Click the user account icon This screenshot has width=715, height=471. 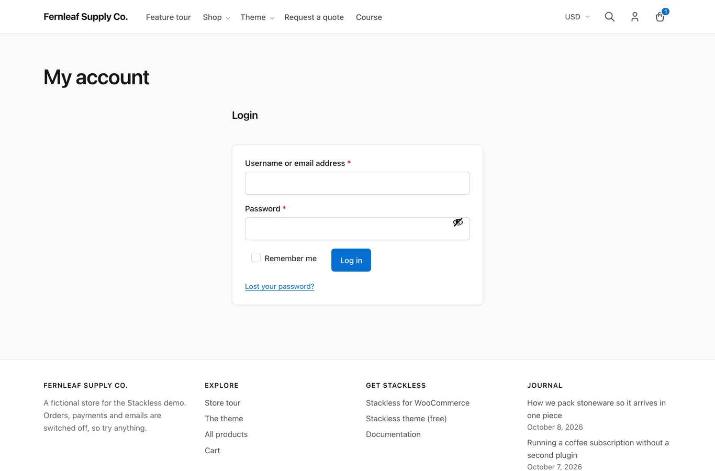click(635, 17)
